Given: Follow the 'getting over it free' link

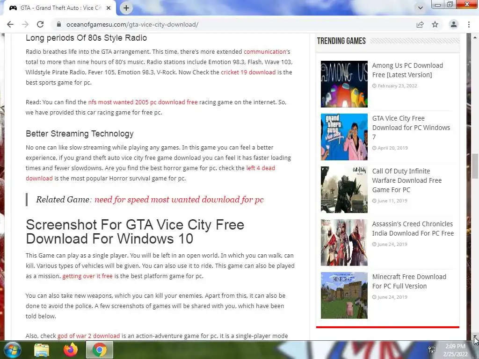Looking at the screenshot, I should coord(87,276).
